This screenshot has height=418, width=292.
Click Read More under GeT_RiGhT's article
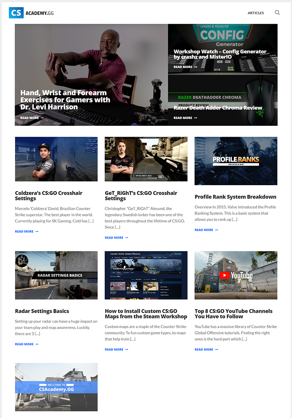116,237
